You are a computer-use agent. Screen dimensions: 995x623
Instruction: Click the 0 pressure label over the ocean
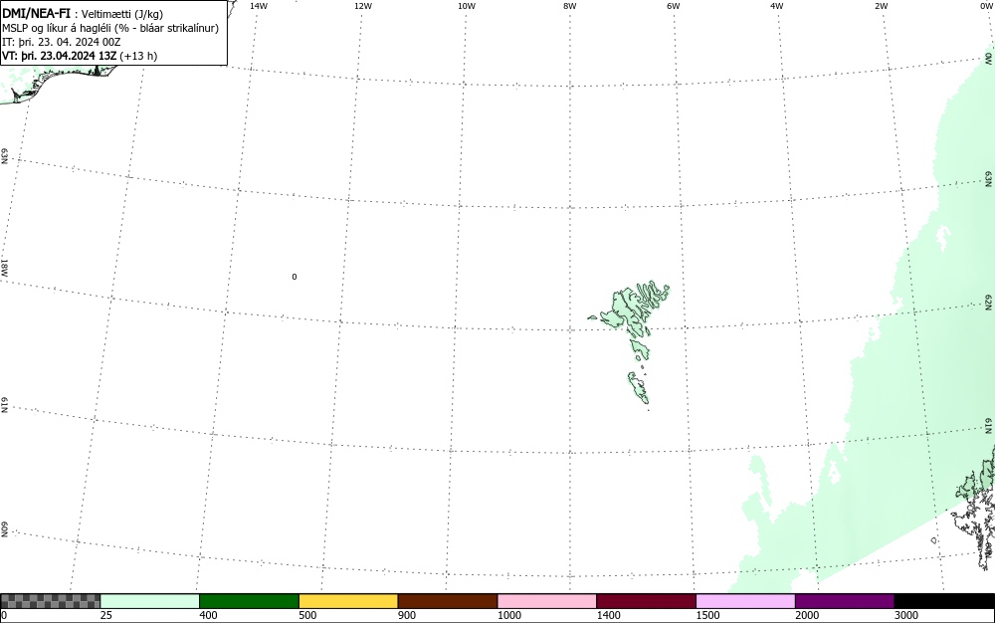point(295,277)
